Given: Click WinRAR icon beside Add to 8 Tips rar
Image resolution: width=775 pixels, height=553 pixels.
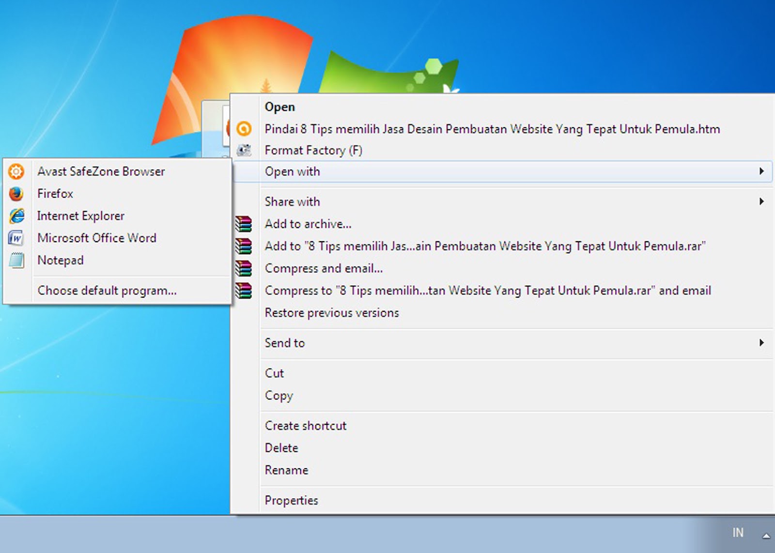Looking at the screenshot, I should [x=244, y=246].
